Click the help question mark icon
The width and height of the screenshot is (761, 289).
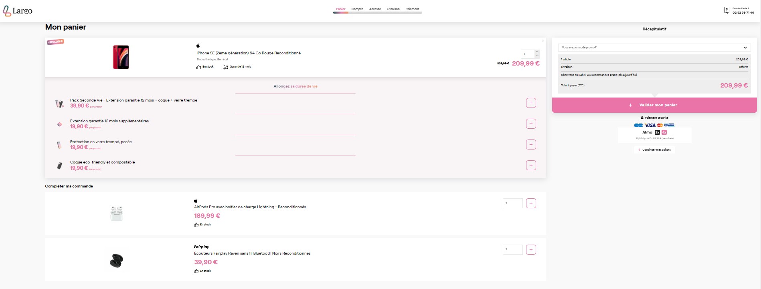[726, 10]
